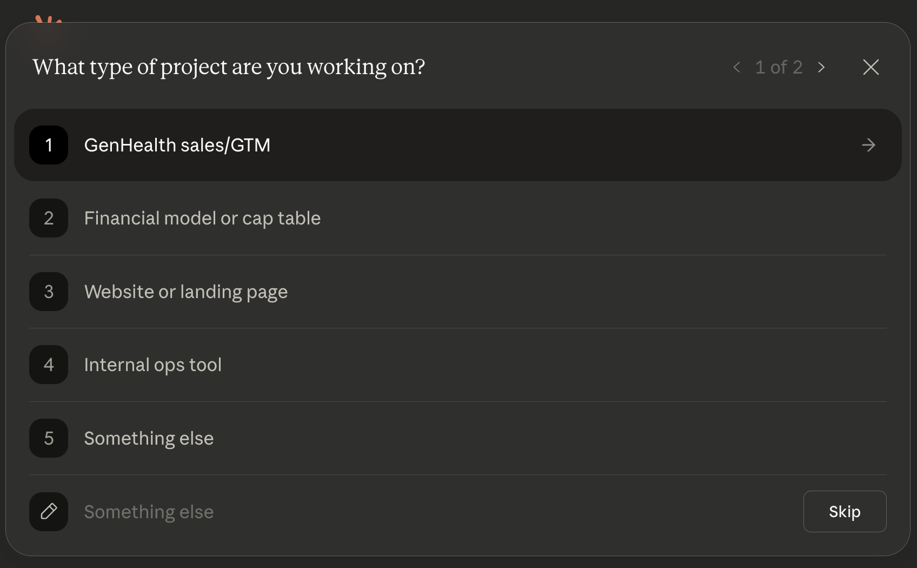The width and height of the screenshot is (917, 568).
Task: Go to the next question with the right chevron
Action: pyautogui.click(x=821, y=67)
